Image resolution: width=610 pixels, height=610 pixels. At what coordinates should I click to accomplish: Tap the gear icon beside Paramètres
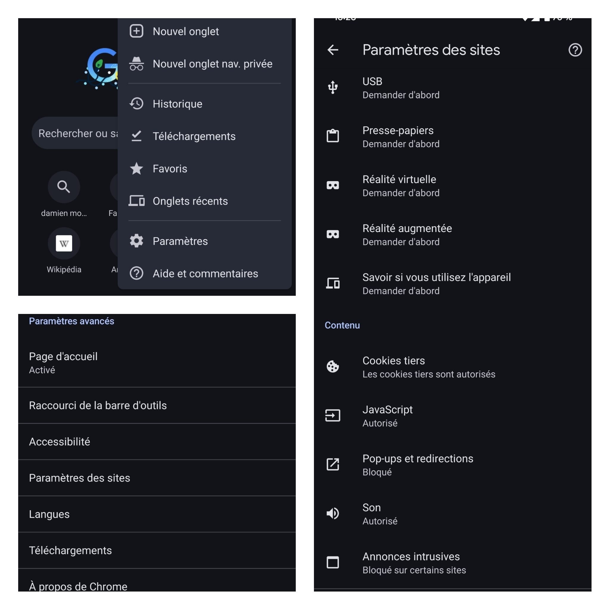(x=136, y=241)
